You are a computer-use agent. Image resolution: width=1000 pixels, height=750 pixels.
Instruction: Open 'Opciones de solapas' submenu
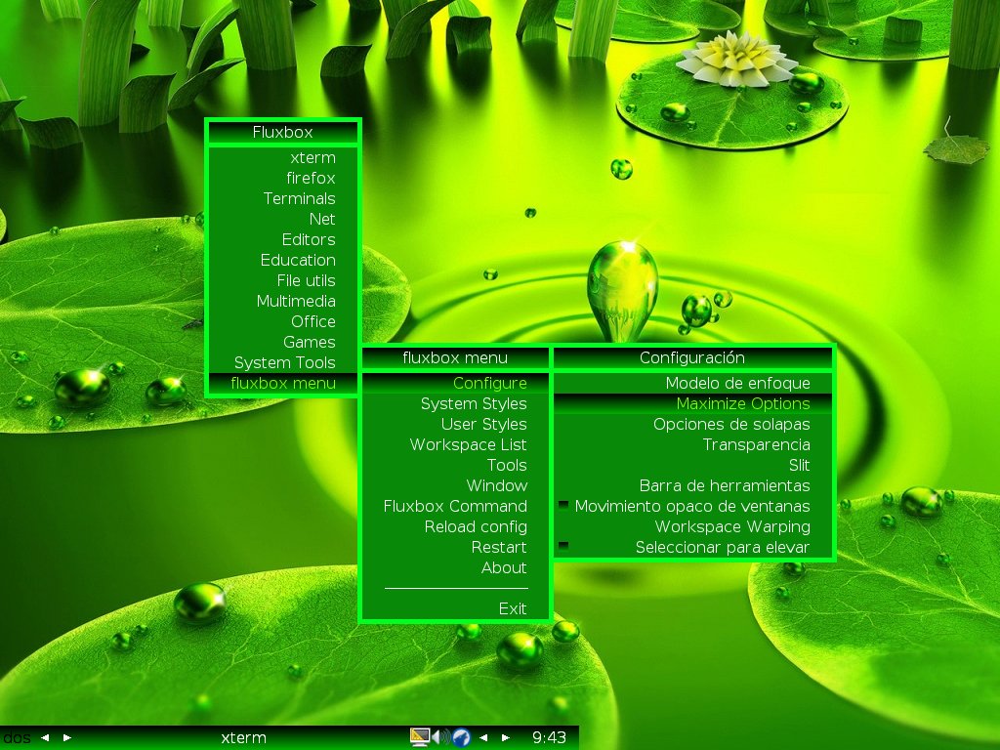tap(693, 424)
